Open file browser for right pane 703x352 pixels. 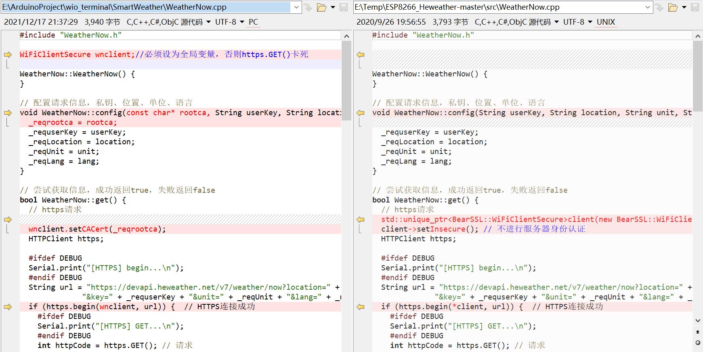pos(673,7)
